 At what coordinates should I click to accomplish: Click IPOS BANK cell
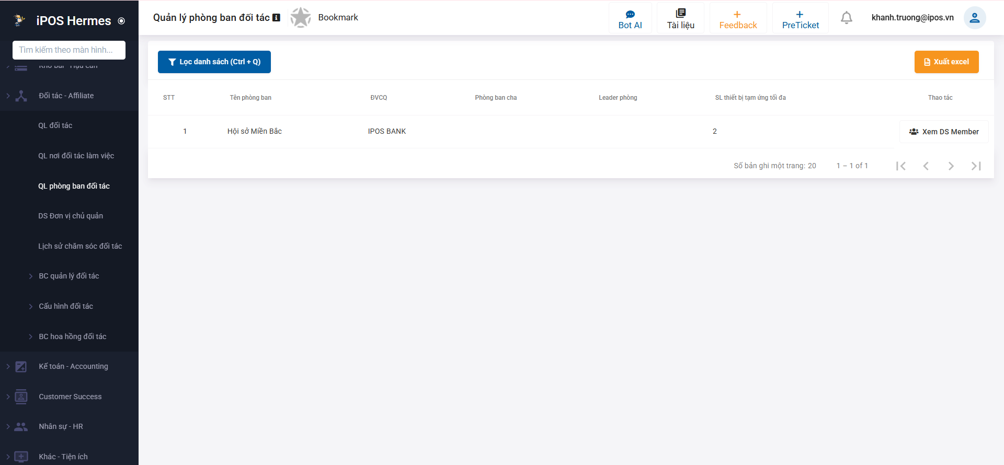click(387, 131)
